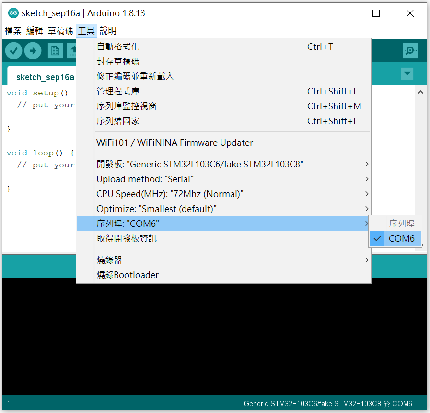Open the Serial Monitor magnifier icon
The height and width of the screenshot is (413, 430).
tap(410, 50)
